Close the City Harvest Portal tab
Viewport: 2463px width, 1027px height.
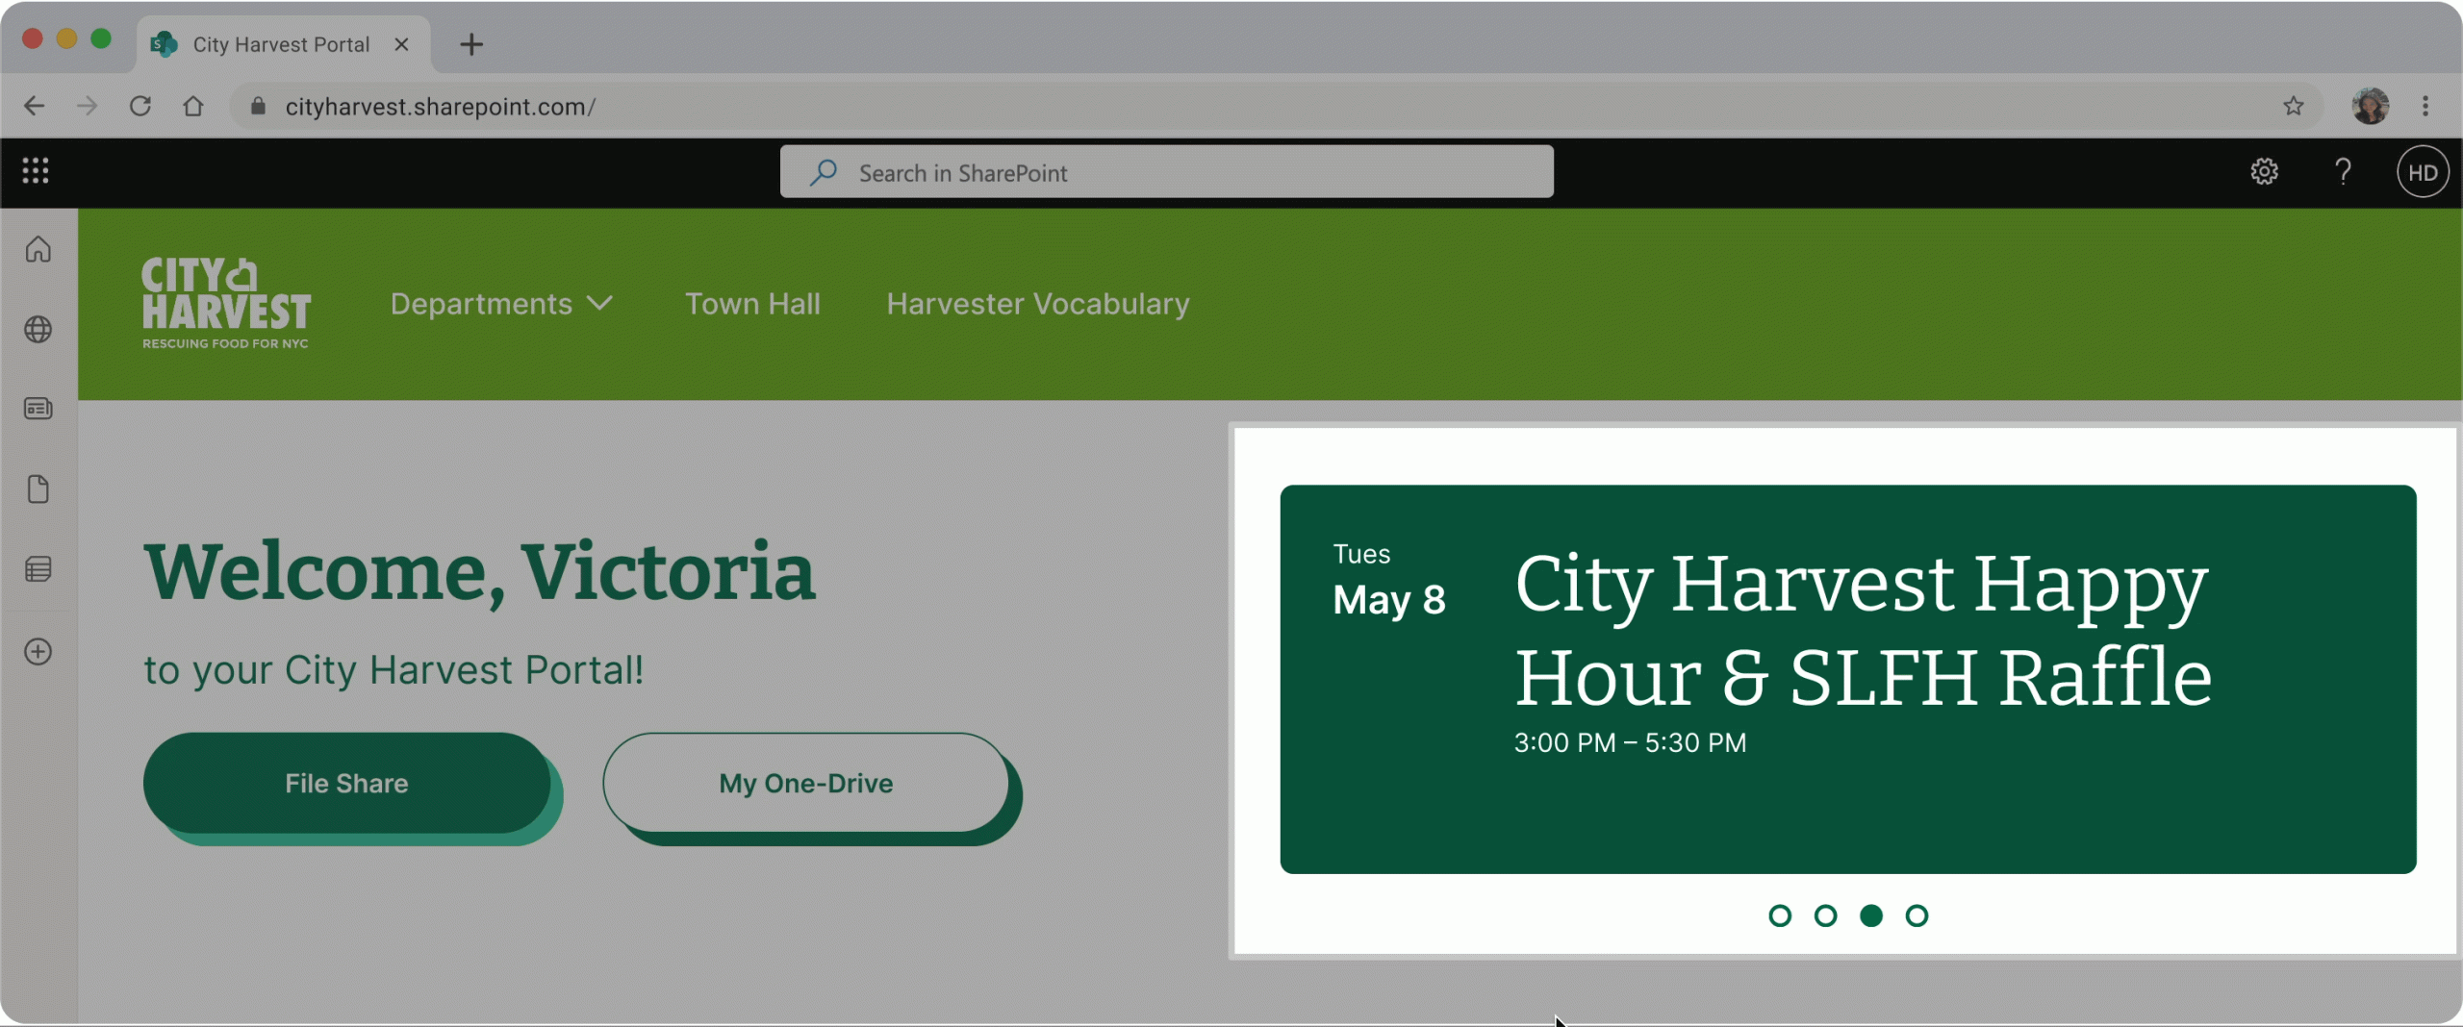402,44
